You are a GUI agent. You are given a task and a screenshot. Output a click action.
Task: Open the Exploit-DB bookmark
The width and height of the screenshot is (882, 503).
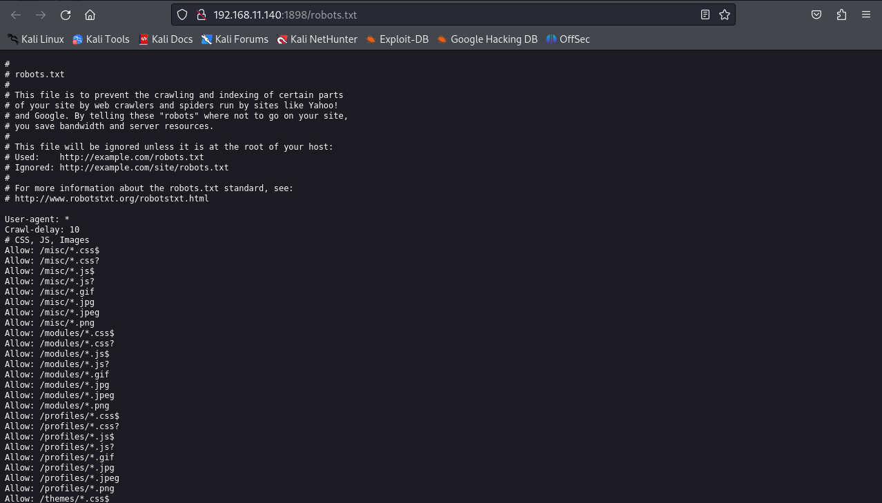(398, 39)
